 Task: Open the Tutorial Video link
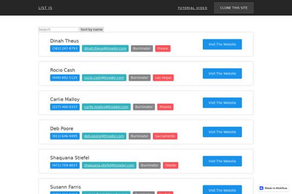(x=193, y=8)
